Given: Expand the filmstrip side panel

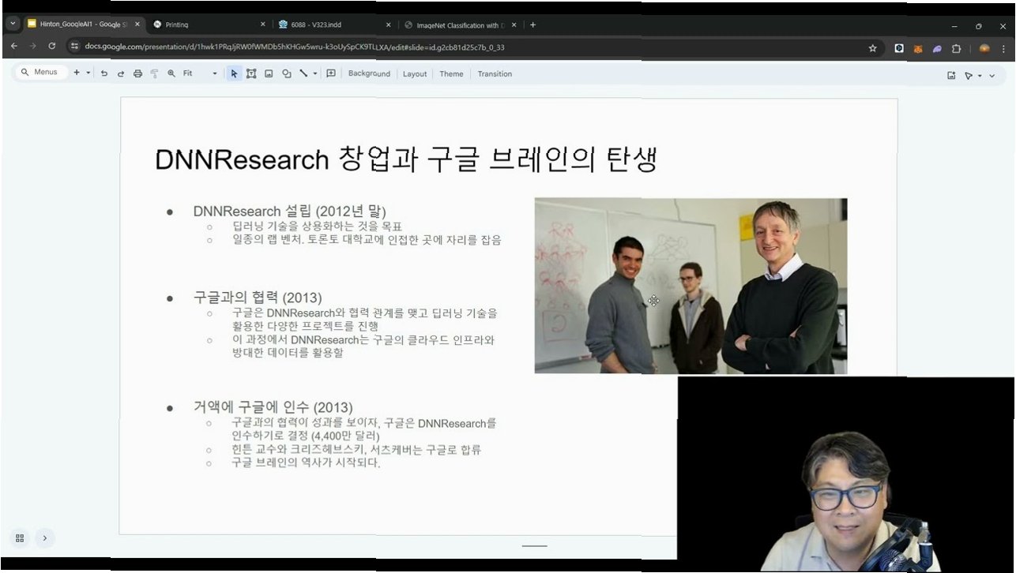Looking at the screenshot, I should [44, 538].
